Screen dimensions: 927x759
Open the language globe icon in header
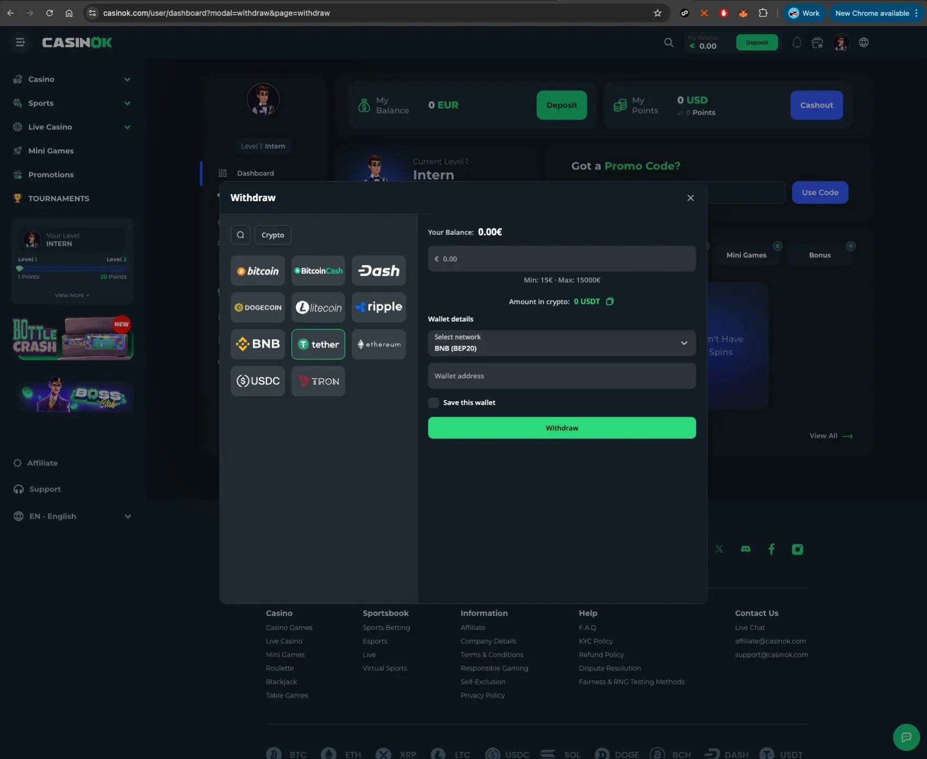864,42
